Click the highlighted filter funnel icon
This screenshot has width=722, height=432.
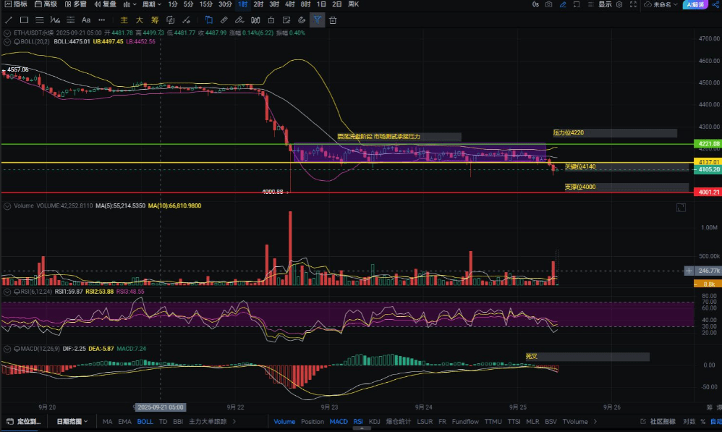(x=318, y=20)
